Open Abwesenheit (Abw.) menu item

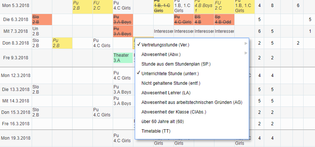(x=192, y=55)
